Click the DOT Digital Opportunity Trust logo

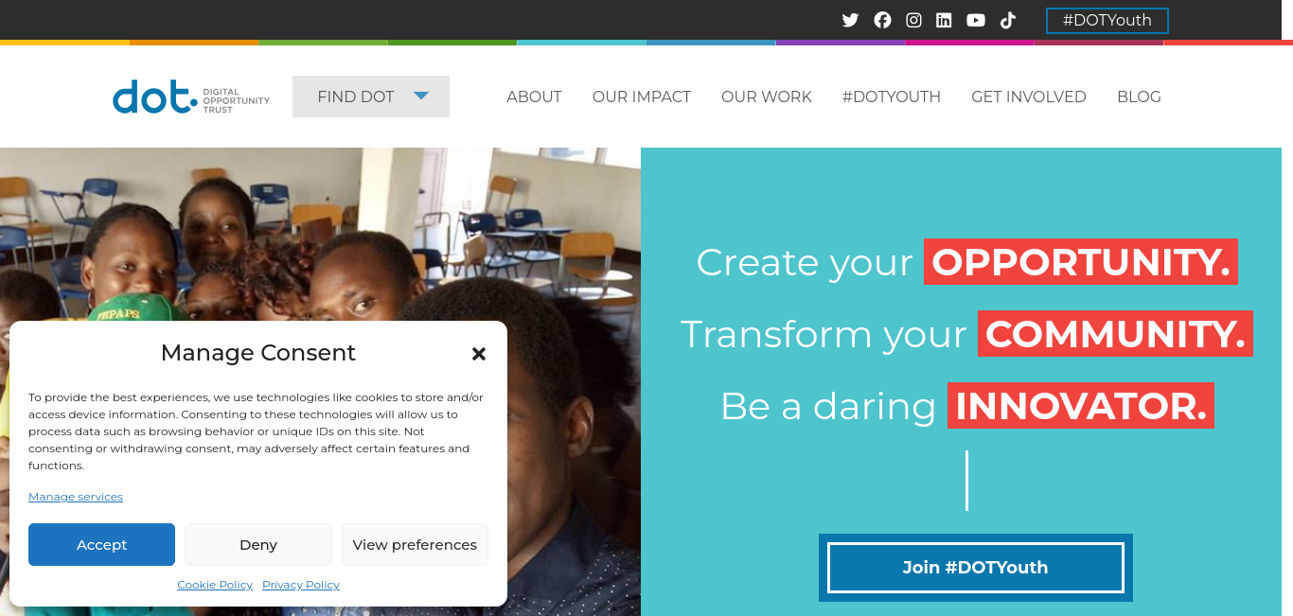point(191,97)
